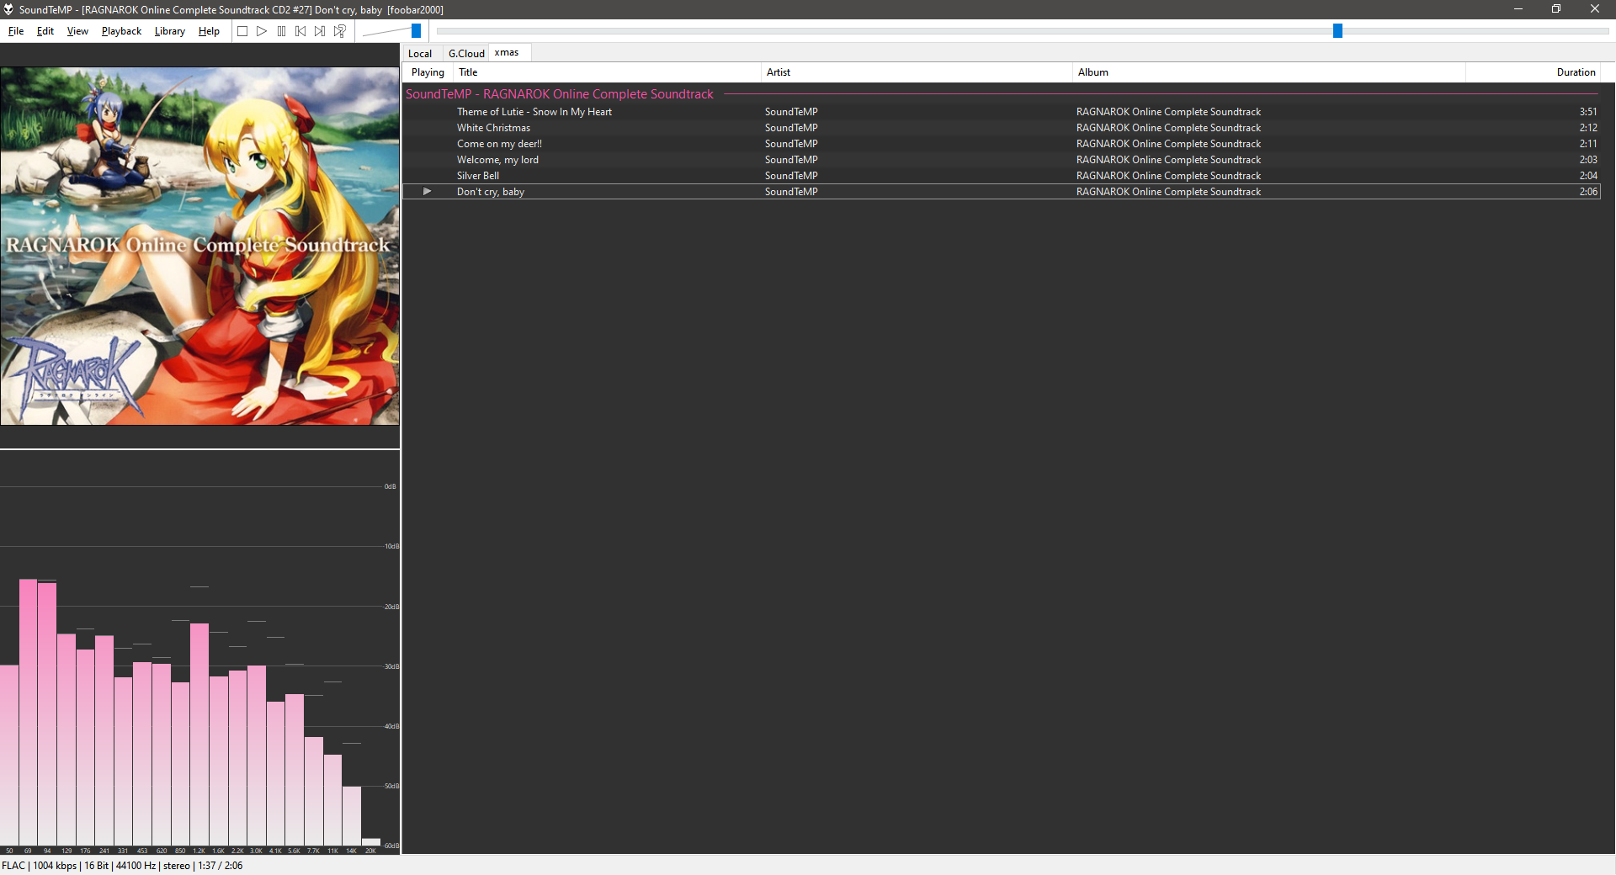Pause playback with the pause icon
This screenshot has height=875, width=1616.
(x=281, y=31)
